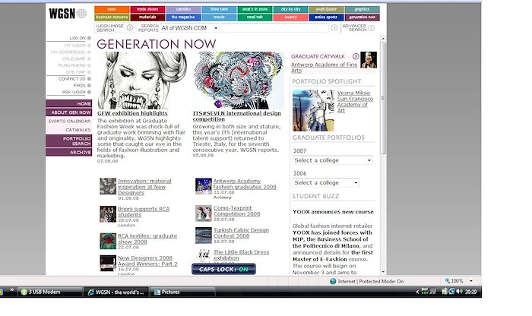Click the Advanced Search arrow icon
The height and width of the screenshot is (316, 532).
(x=372, y=28)
